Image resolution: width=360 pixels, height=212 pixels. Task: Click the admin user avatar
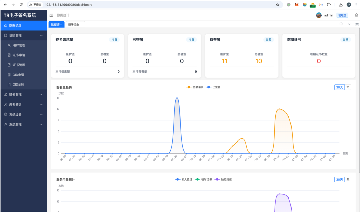pos(319,15)
